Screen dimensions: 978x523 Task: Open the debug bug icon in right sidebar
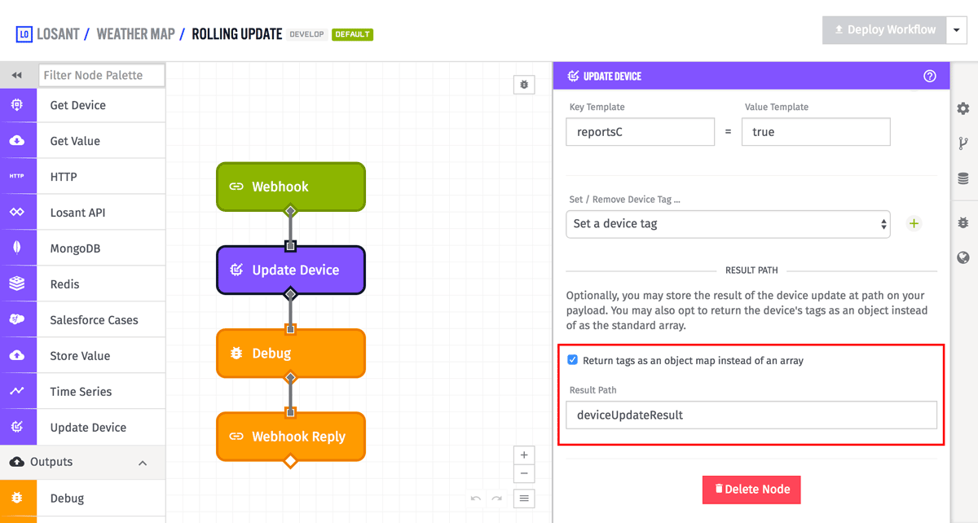963,222
